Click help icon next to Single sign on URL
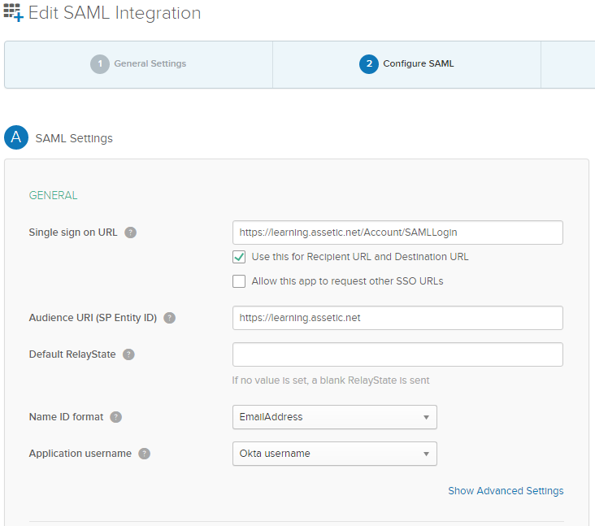Viewport: 595px width, 526px height. pyautogui.click(x=131, y=233)
